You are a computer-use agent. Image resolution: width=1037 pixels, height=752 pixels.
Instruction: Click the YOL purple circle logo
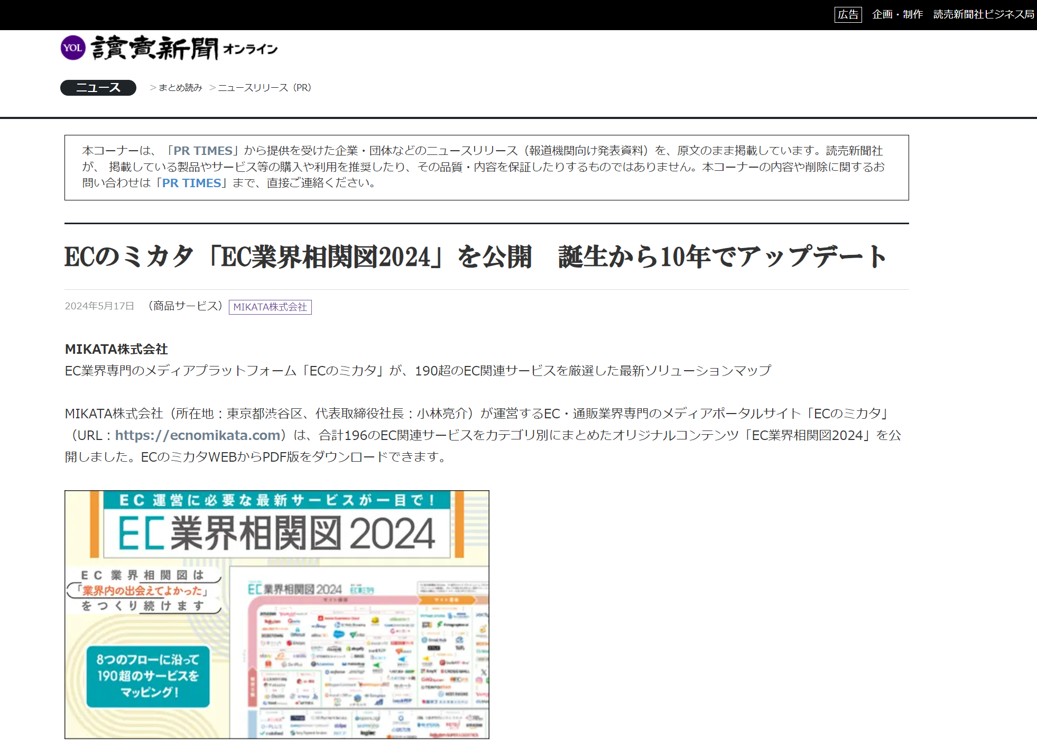(73, 48)
